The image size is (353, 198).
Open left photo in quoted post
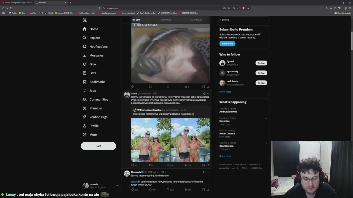pyautogui.click(x=151, y=140)
